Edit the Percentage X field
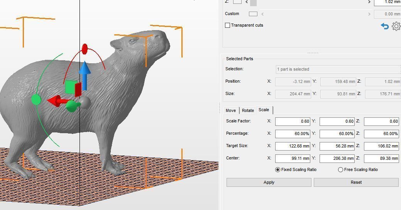The width and height of the screenshot is (401, 210). coord(293,134)
